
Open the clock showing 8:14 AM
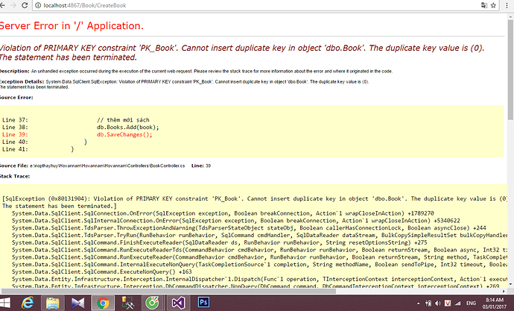pos(495,301)
